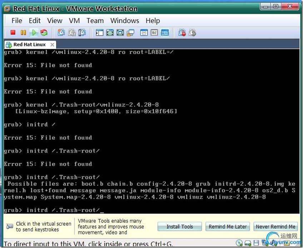Image resolution: width=303 pixels, height=248 pixels.
Task: Show the console view
Action: point(165,33)
